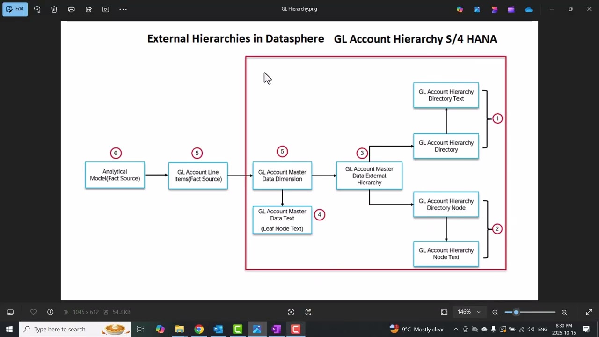Show file info with the info icon
The width and height of the screenshot is (599, 337).
[50, 312]
